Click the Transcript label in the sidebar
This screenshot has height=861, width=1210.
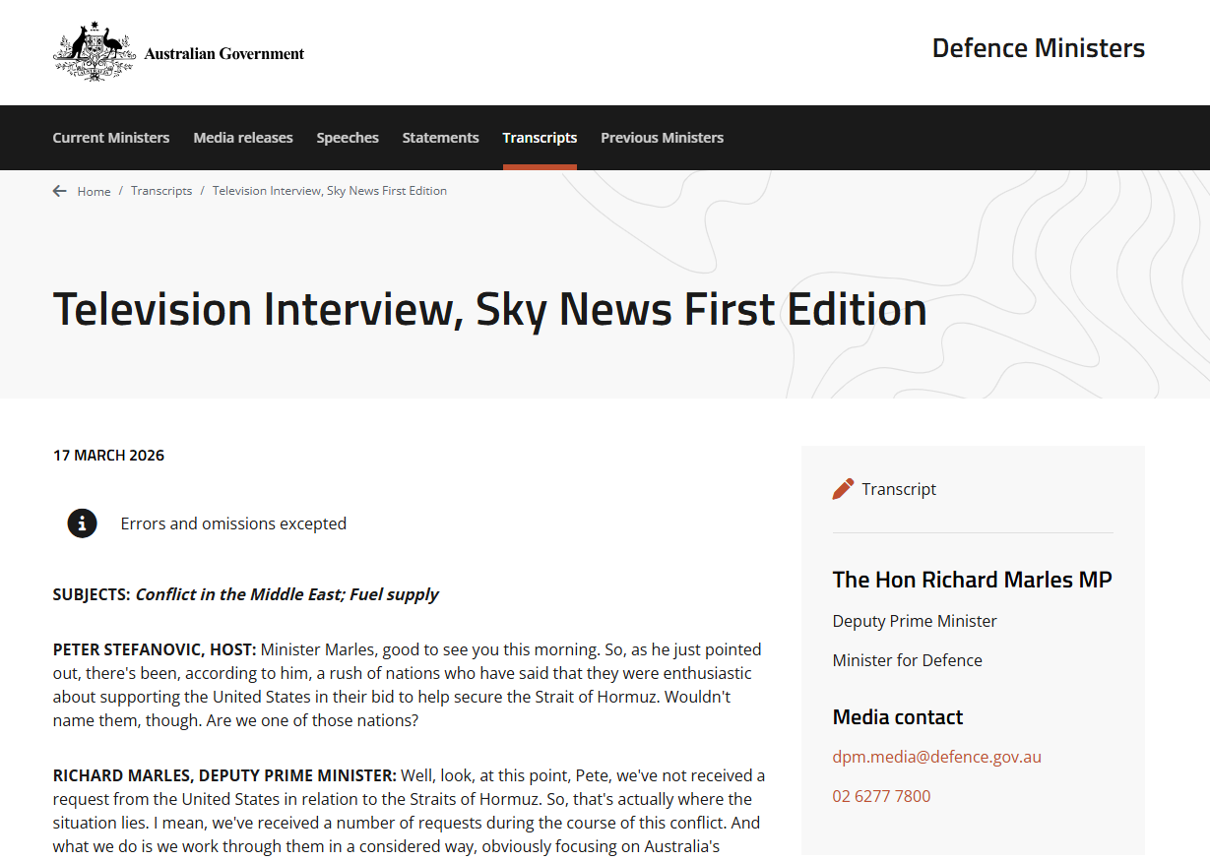[899, 489]
